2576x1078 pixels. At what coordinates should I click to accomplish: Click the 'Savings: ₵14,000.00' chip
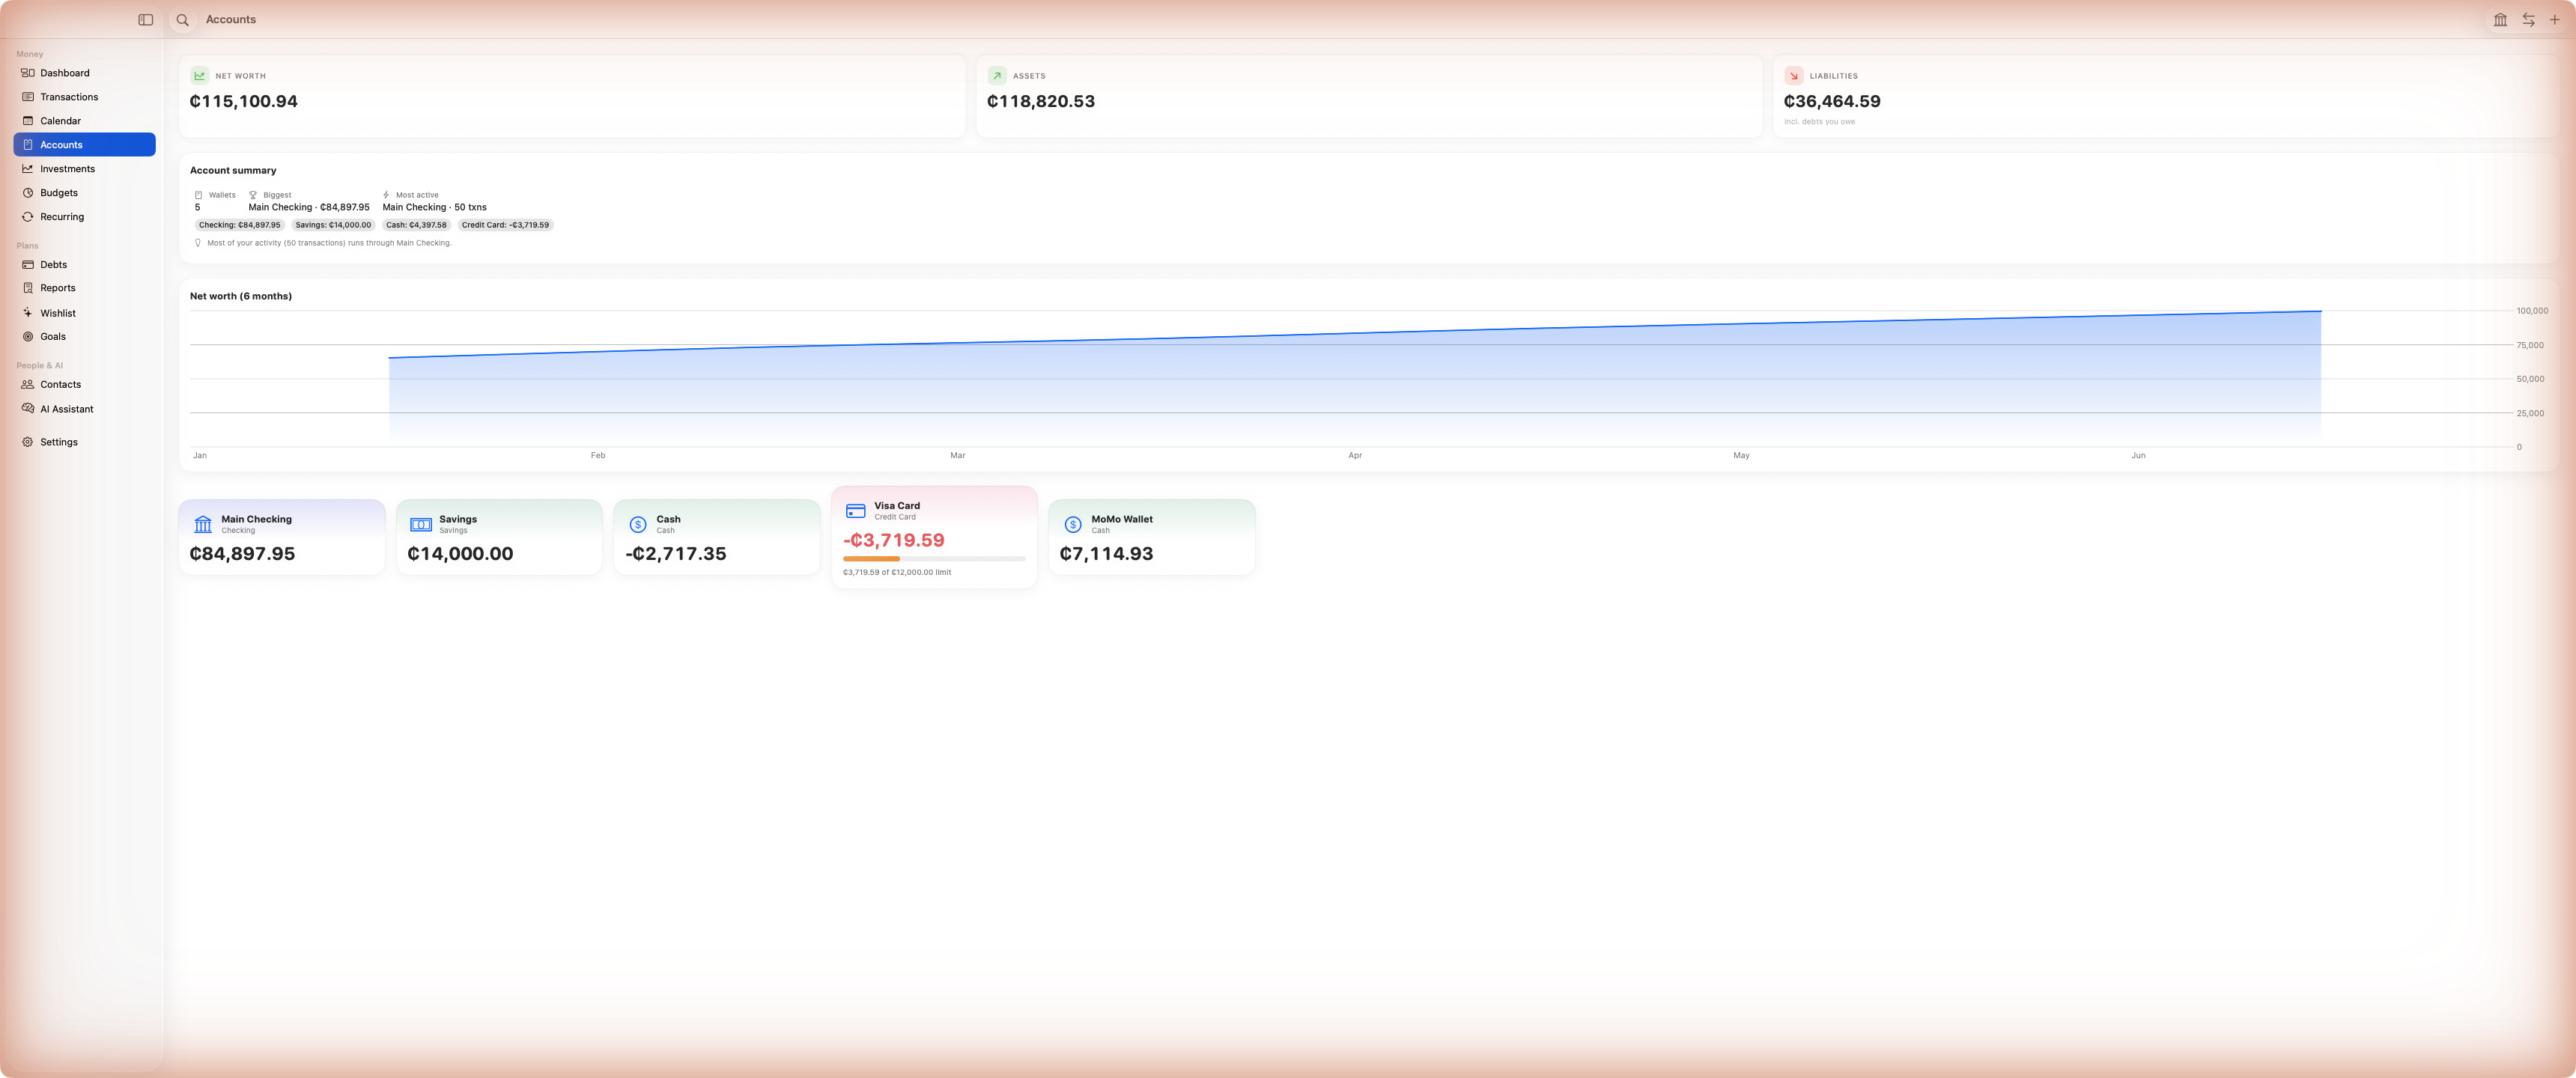[x=333, y=225]
